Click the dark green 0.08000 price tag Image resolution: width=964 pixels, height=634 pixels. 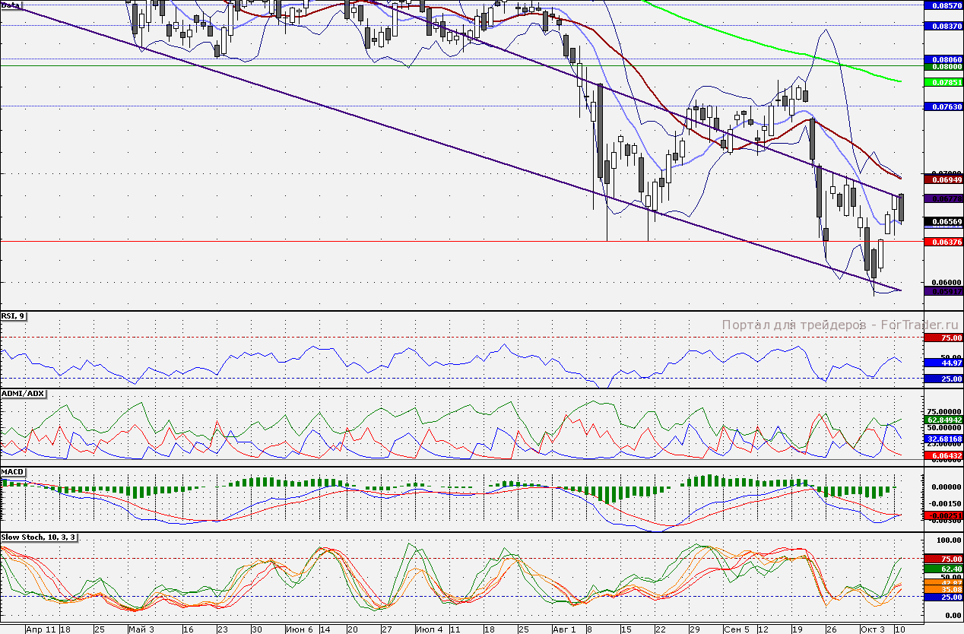[x=943, y=67]
